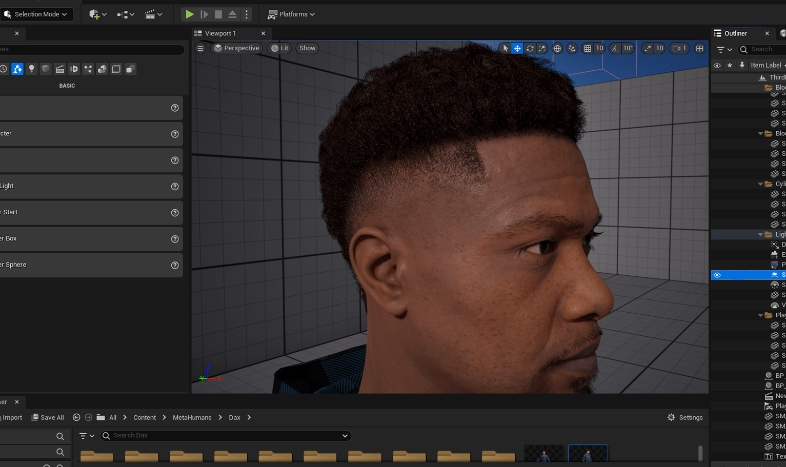Select the Lights category bulb icon in Place Actors

(x=31, y=69)
